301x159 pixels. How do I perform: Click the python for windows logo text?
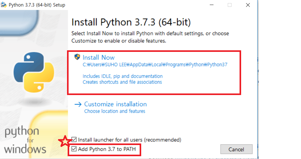(25, 140)
